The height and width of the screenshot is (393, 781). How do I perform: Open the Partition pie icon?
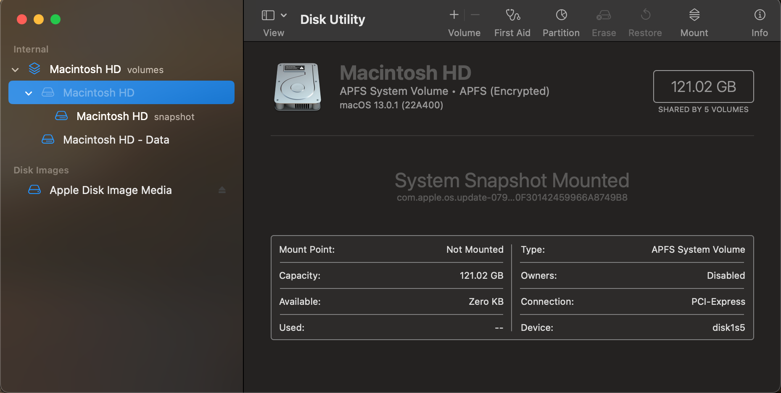pos(561,15)
